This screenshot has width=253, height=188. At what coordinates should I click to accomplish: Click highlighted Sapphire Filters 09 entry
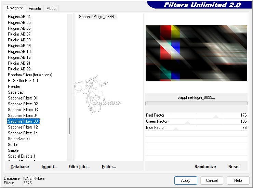[23, 121]
